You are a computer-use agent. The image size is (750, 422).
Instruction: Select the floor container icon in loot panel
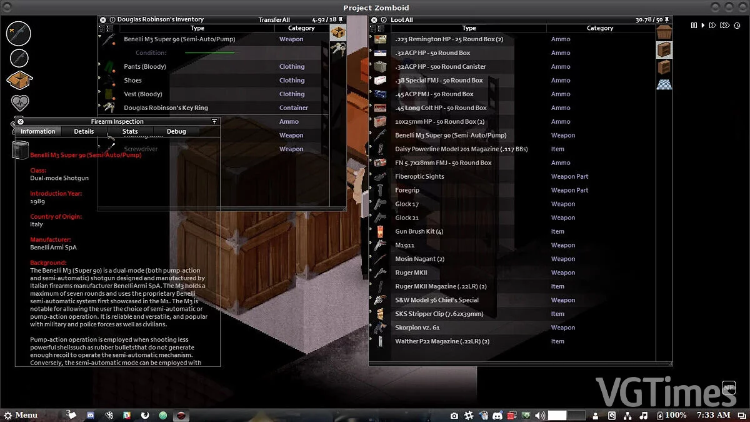(664, 84)
